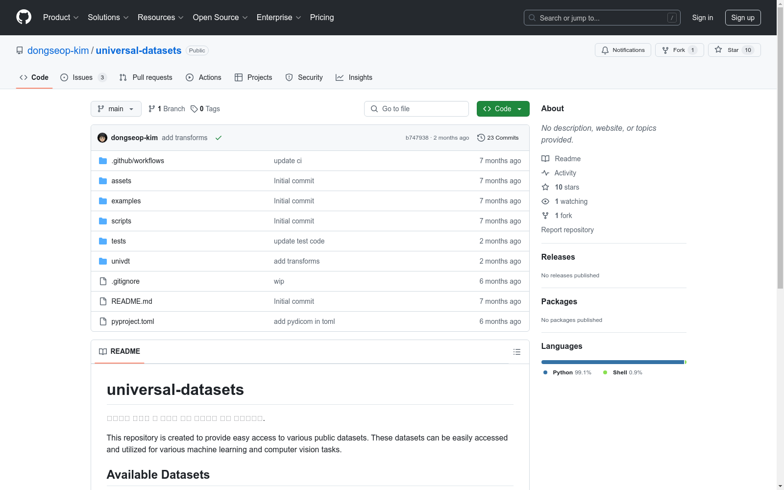This screenshot has width=784, height=490.
Task: Open the README.md file
Action: [x=132, y=301]
